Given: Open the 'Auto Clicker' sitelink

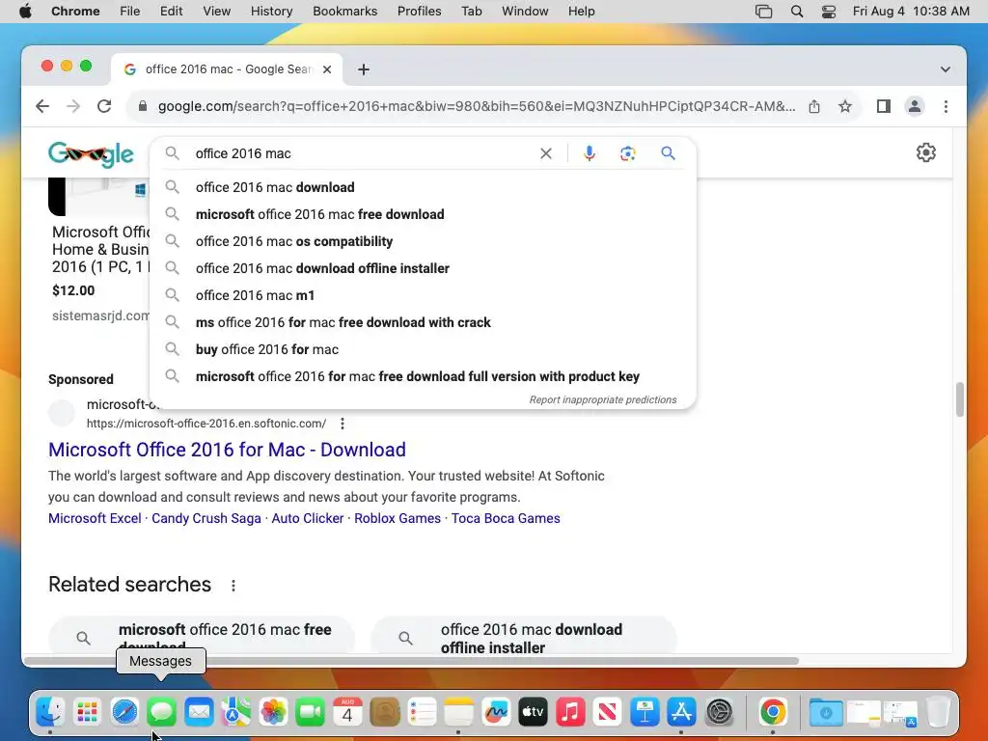Looking at the screenshot, I should [308, 518].
